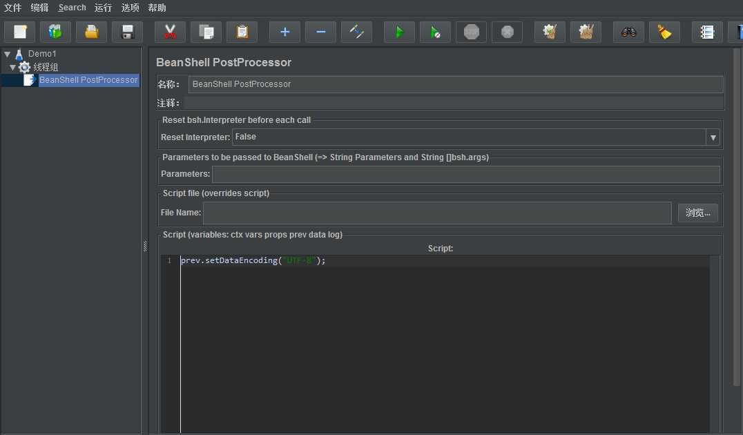This screenshot has width=743, height=435.
Task: Click the Clear All results icon
Action: pyautogui.click(x=586, y=32)
